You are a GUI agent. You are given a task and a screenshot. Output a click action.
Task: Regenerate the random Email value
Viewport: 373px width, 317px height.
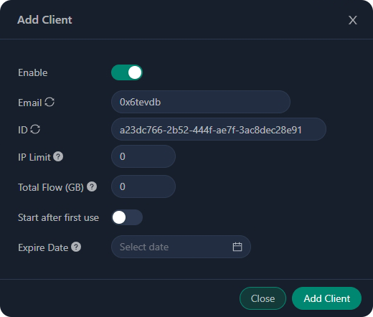pos(49,102)
